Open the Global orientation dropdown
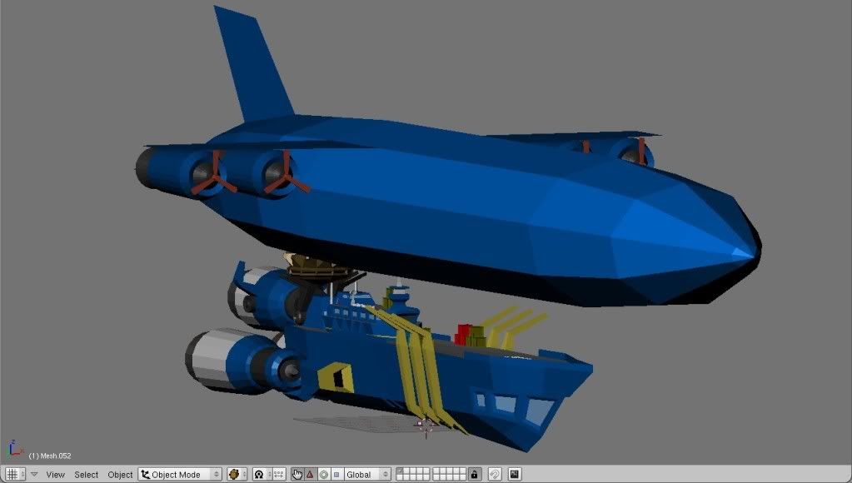 tap(367, 475)
